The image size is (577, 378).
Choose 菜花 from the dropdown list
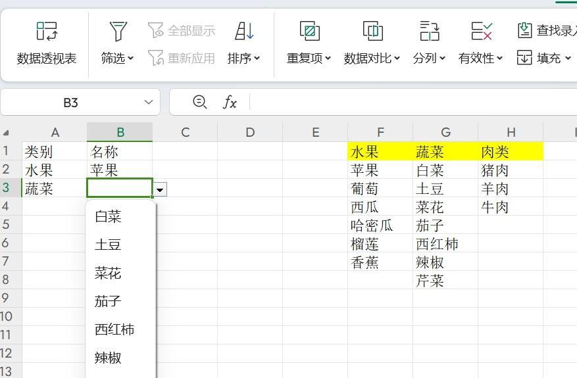120,273
